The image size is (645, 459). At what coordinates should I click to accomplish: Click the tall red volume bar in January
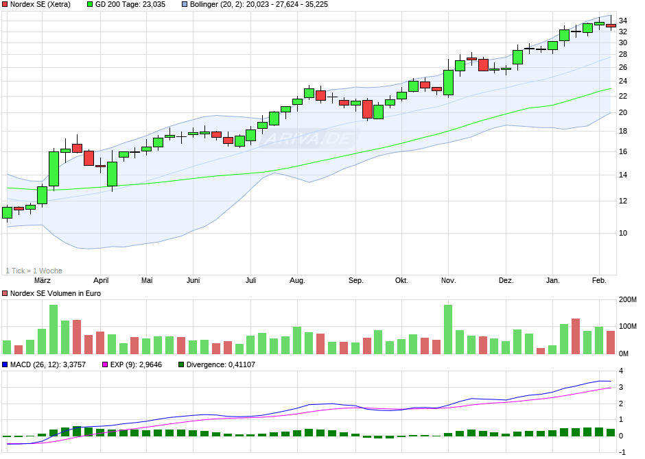(576, 336)
